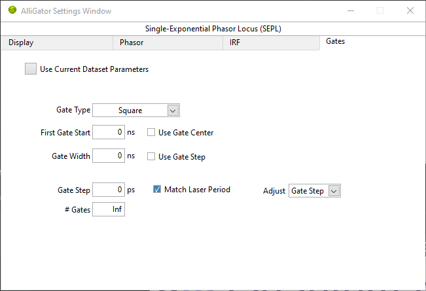426x291 pixels.
Task: Enable Use Current Dataset Parameters checkbox
Action: [31, 69]
